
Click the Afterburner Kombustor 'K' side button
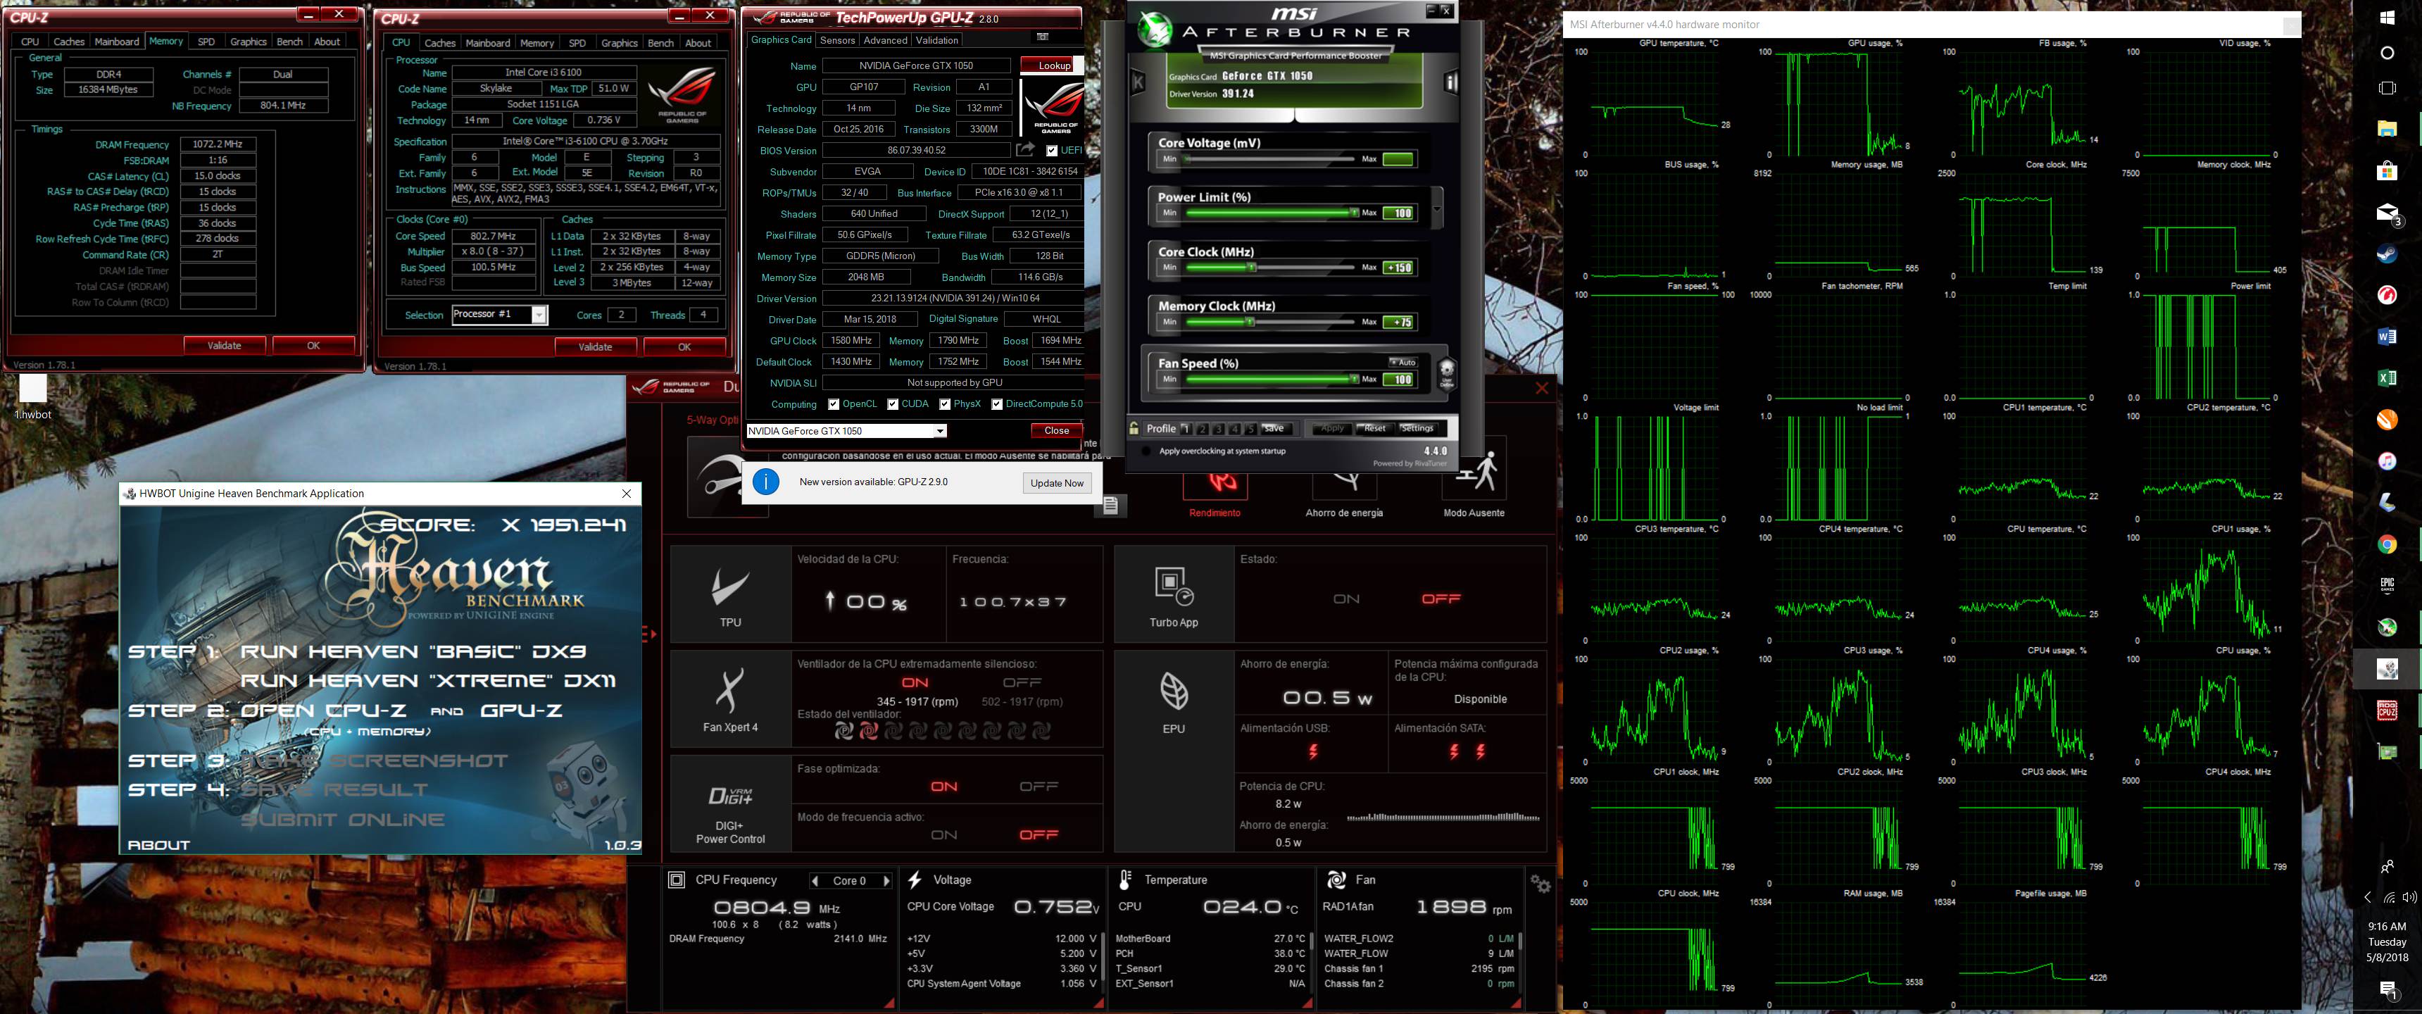tap(1138, 83)
